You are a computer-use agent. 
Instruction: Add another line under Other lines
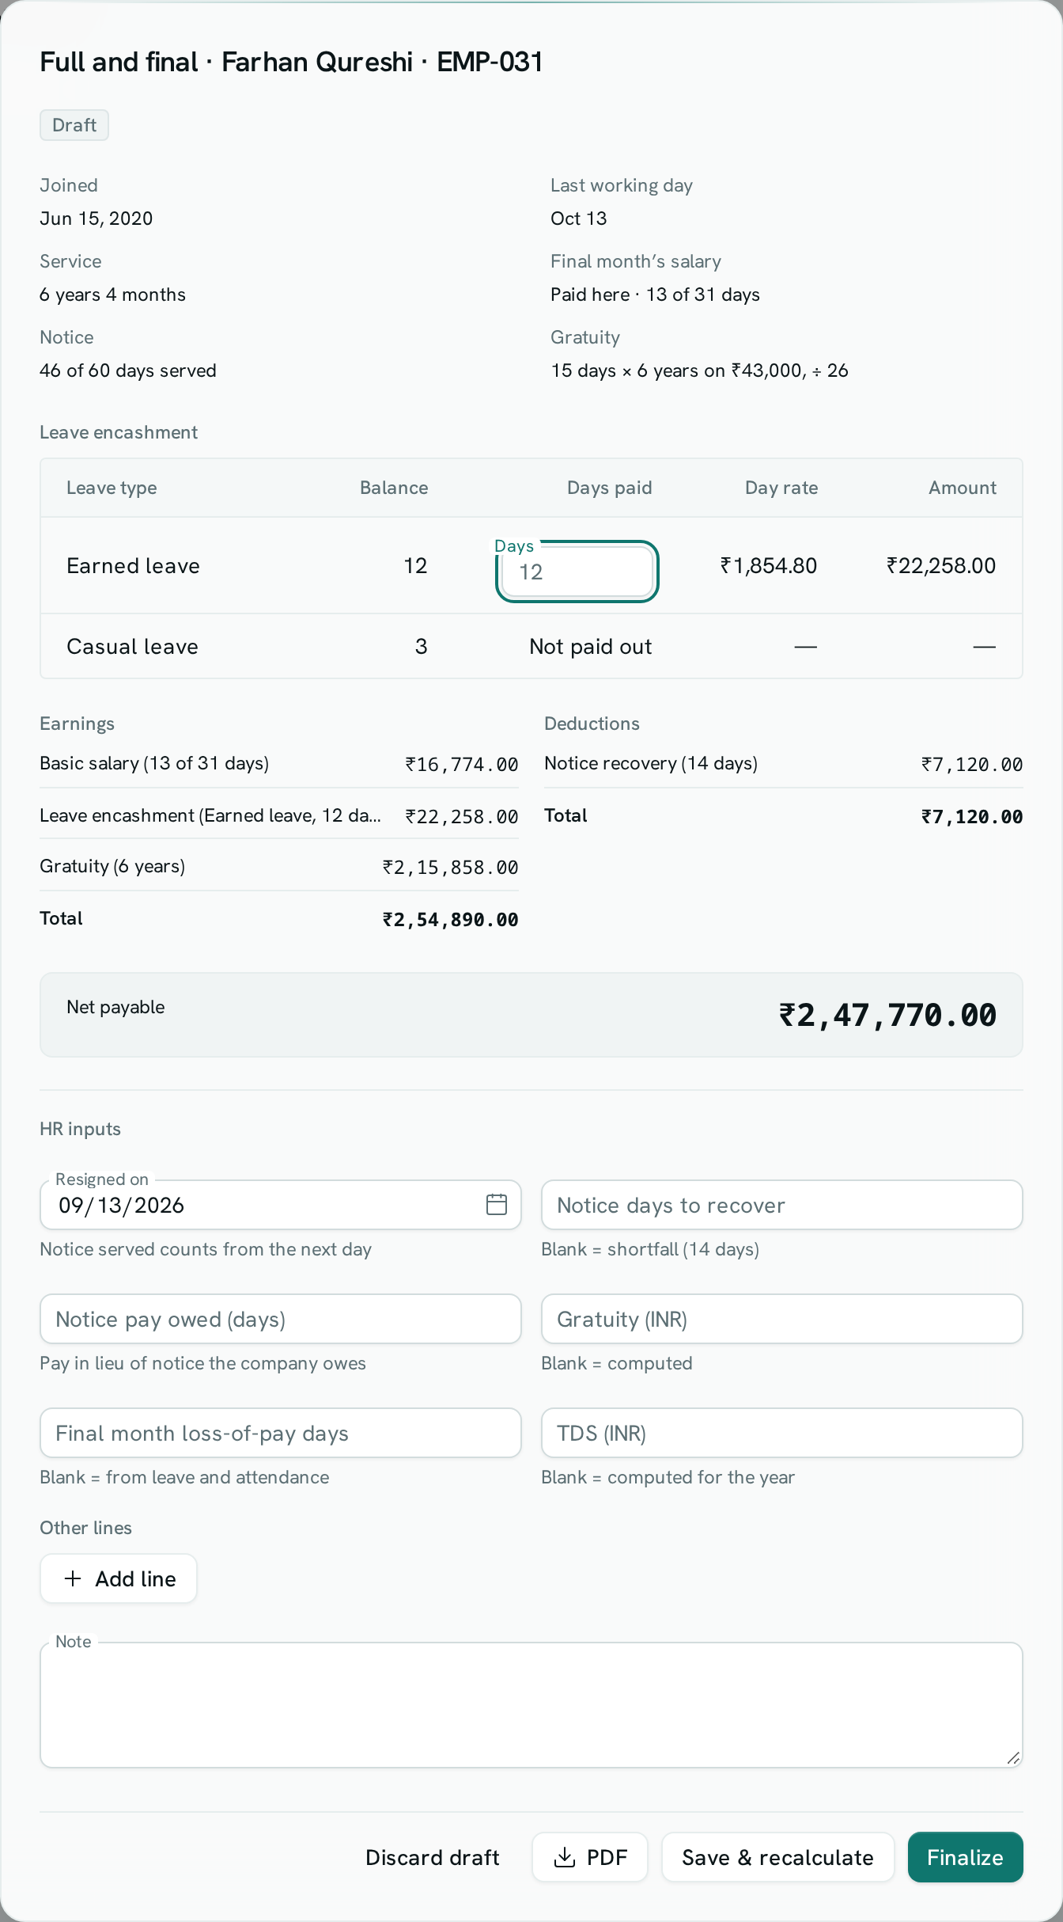(119, 1578)
